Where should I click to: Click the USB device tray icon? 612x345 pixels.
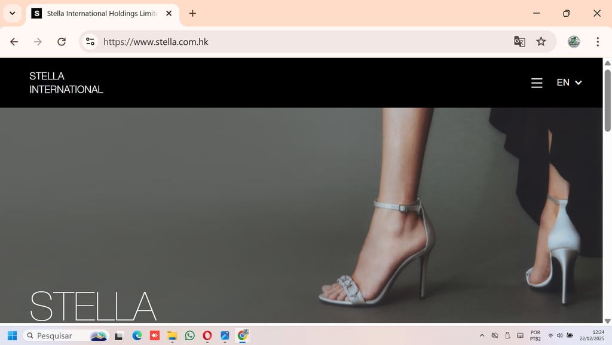(507, 335)
